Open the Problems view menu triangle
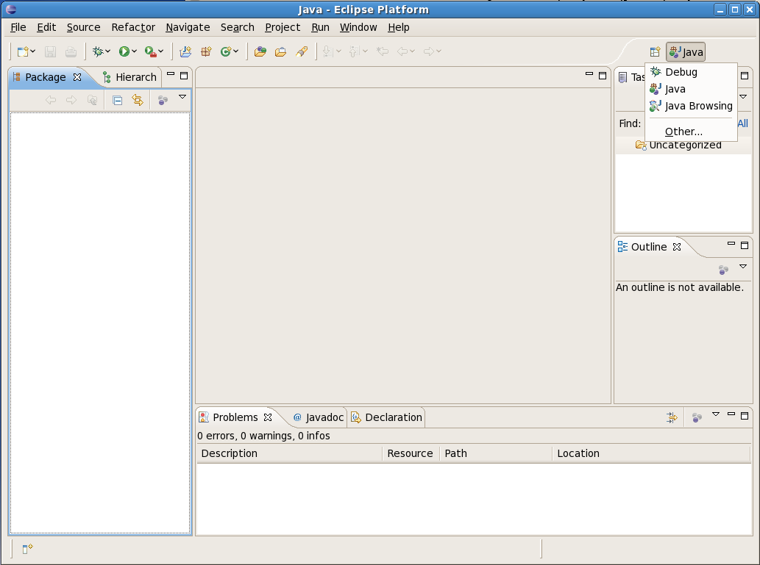Screen dimensions: 760x565 (x=716, y=414)
